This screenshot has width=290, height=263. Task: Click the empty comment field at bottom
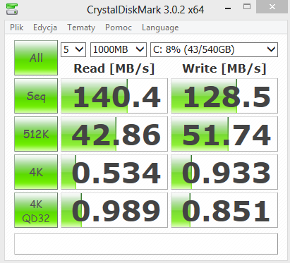pos(146,244)
